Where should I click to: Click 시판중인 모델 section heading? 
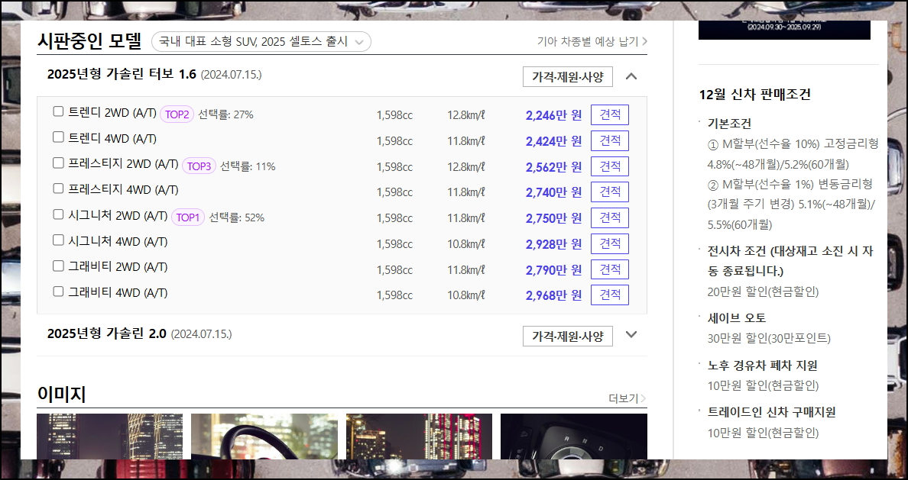(x=89, y=40)
